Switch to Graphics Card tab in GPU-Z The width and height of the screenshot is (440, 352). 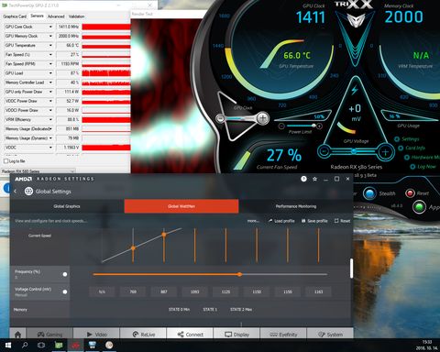point(15,16)
